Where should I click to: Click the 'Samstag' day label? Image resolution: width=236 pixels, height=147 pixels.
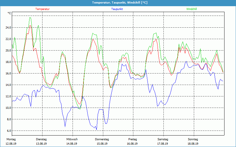point(163,139)
